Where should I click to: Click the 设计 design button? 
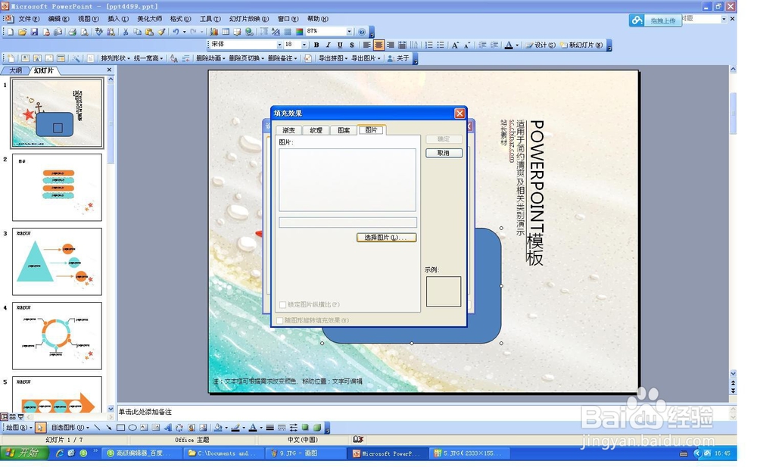tap(540, 45)
